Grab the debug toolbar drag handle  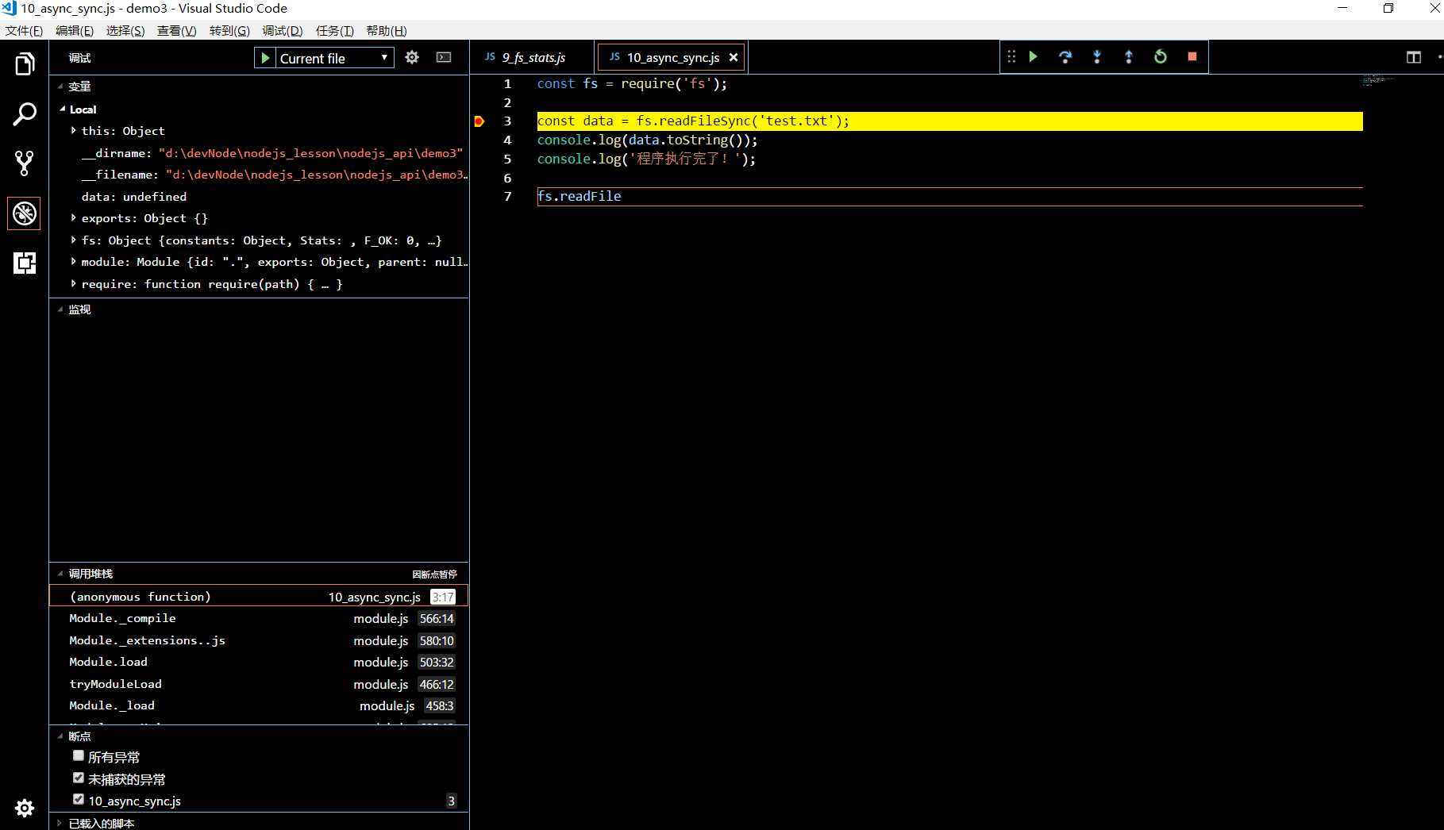(x=1011, y=56)
